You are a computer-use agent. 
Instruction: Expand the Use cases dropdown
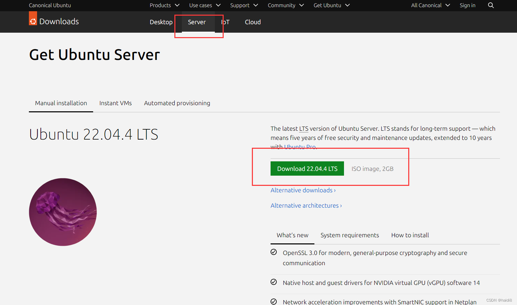tap(205, 5)
